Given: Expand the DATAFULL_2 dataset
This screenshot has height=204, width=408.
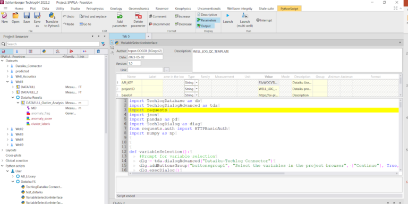Looking at the screenshot, I should (x=13, y=92).
